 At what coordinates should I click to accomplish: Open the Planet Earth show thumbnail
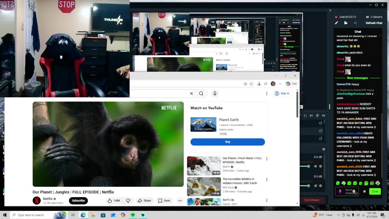[x=203, y=124]
